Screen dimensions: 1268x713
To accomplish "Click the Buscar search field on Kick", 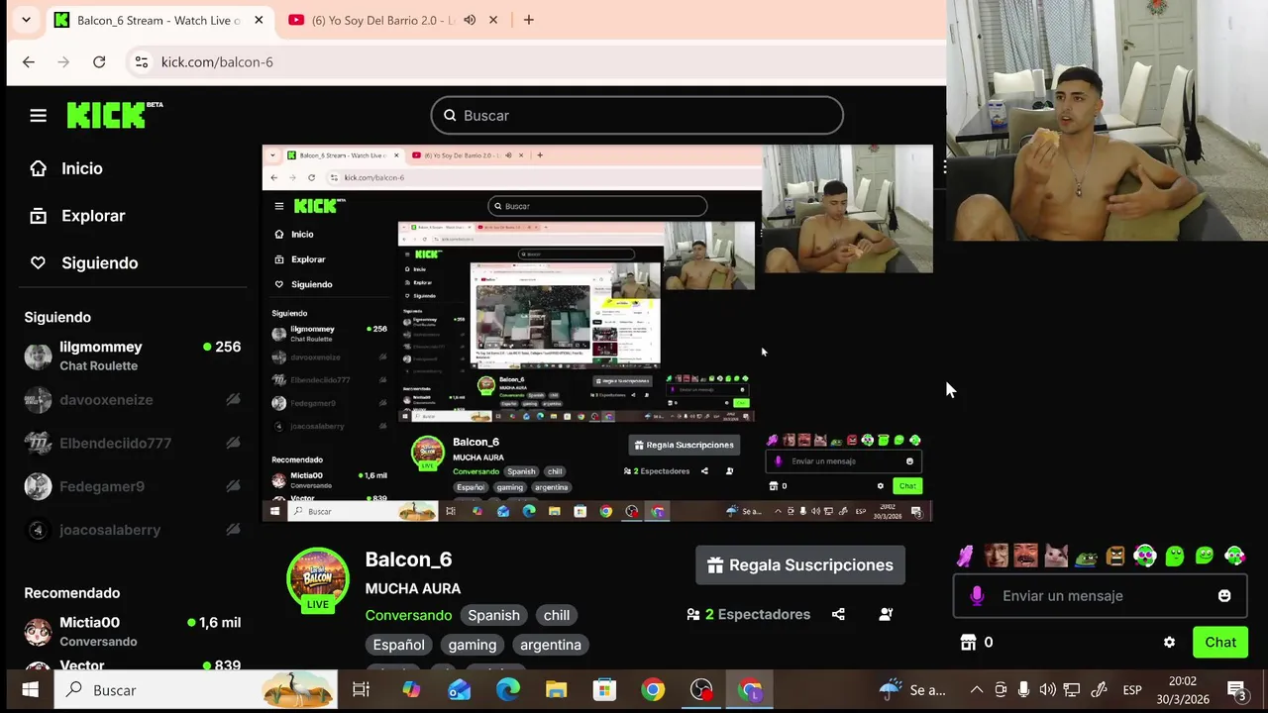I will (x=637, y=116).
